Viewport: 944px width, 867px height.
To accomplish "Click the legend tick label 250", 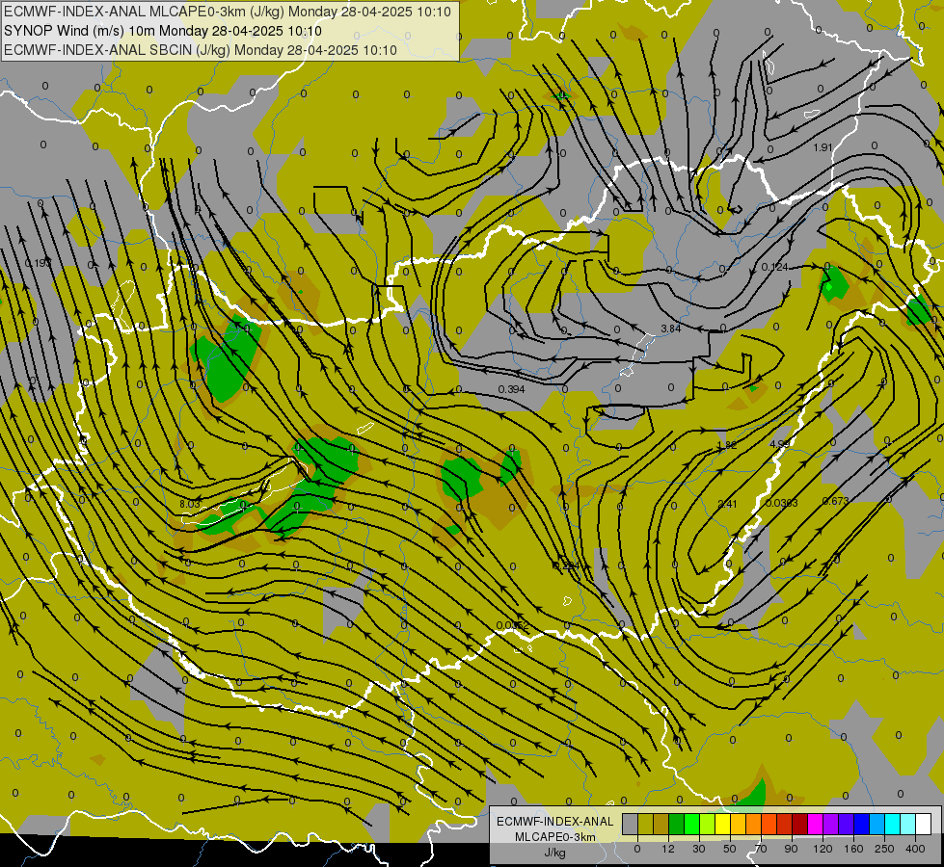I will pos(884,849).
